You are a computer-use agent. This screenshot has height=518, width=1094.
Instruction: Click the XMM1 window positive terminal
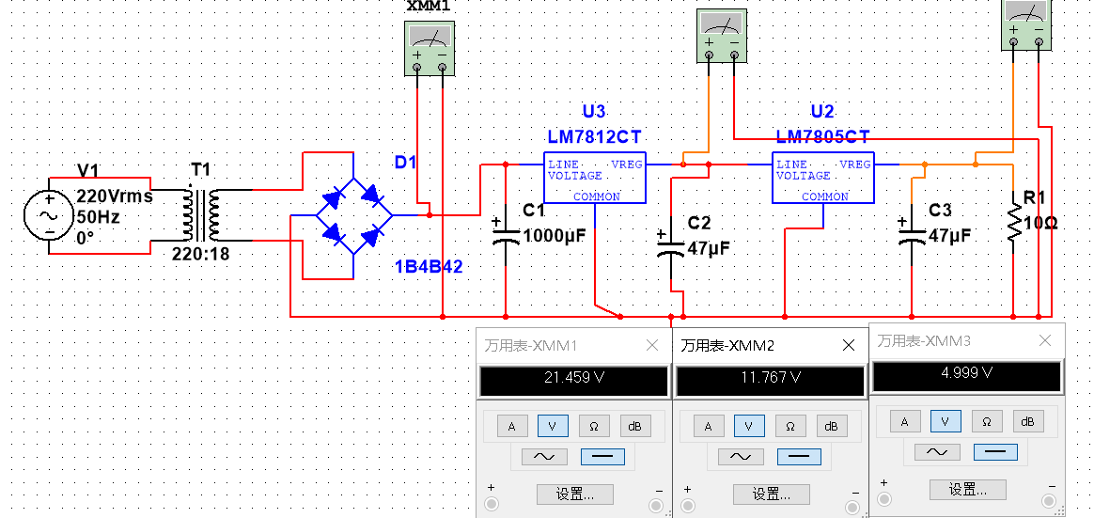tap(492, 504)
